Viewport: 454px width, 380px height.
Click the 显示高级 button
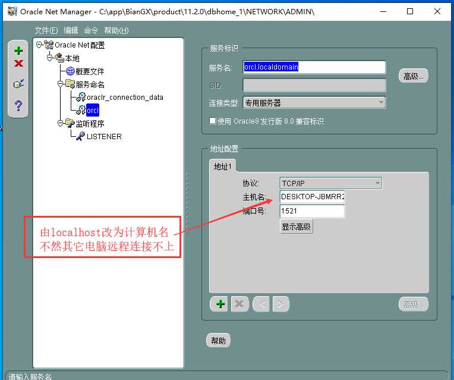297,227
